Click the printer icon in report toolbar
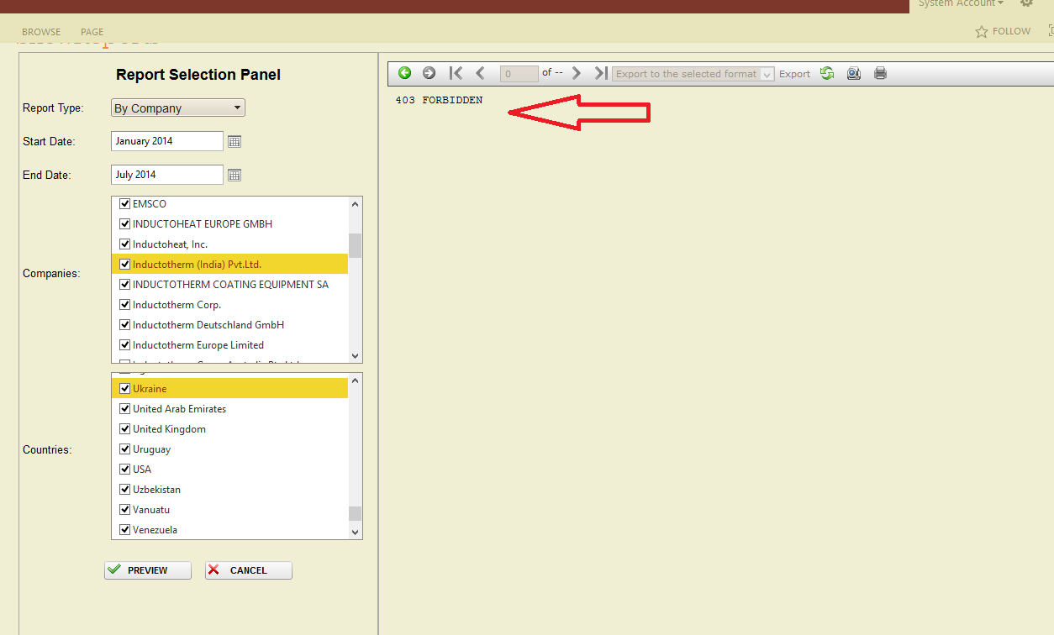Screen dimensions: 1054x635 coord(880,73)
